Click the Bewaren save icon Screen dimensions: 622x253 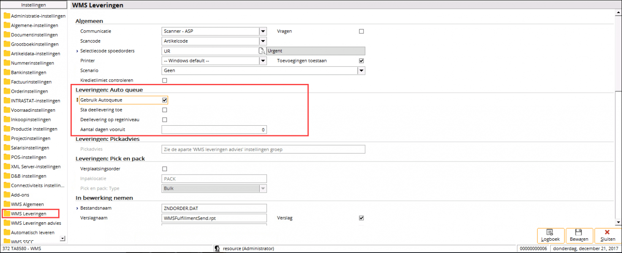(x=579, y=232)
